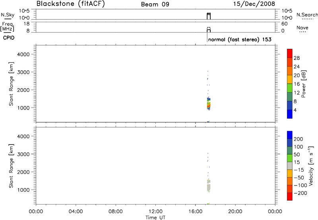The image size is (318, 220).
Task: Click the '18' frequency axis label
Action: tap(26, 24)
